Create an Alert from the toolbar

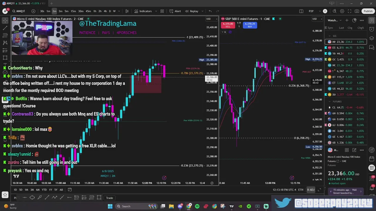175,11
